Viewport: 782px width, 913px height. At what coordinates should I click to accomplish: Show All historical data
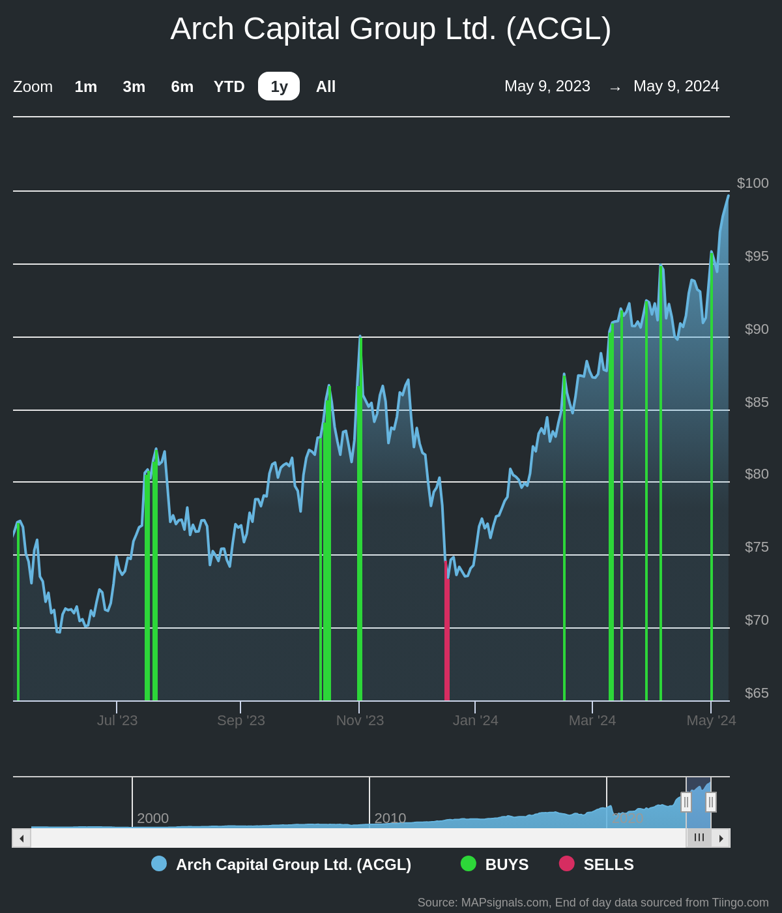326,86
